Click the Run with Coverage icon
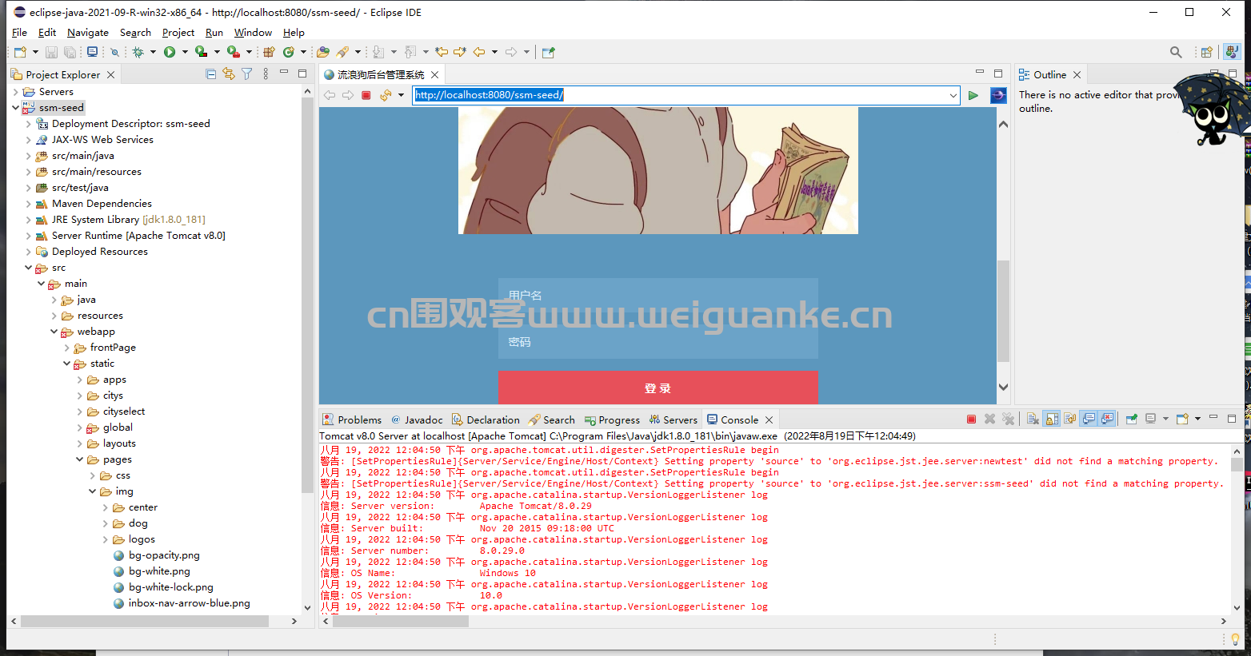 coord(202,52)
